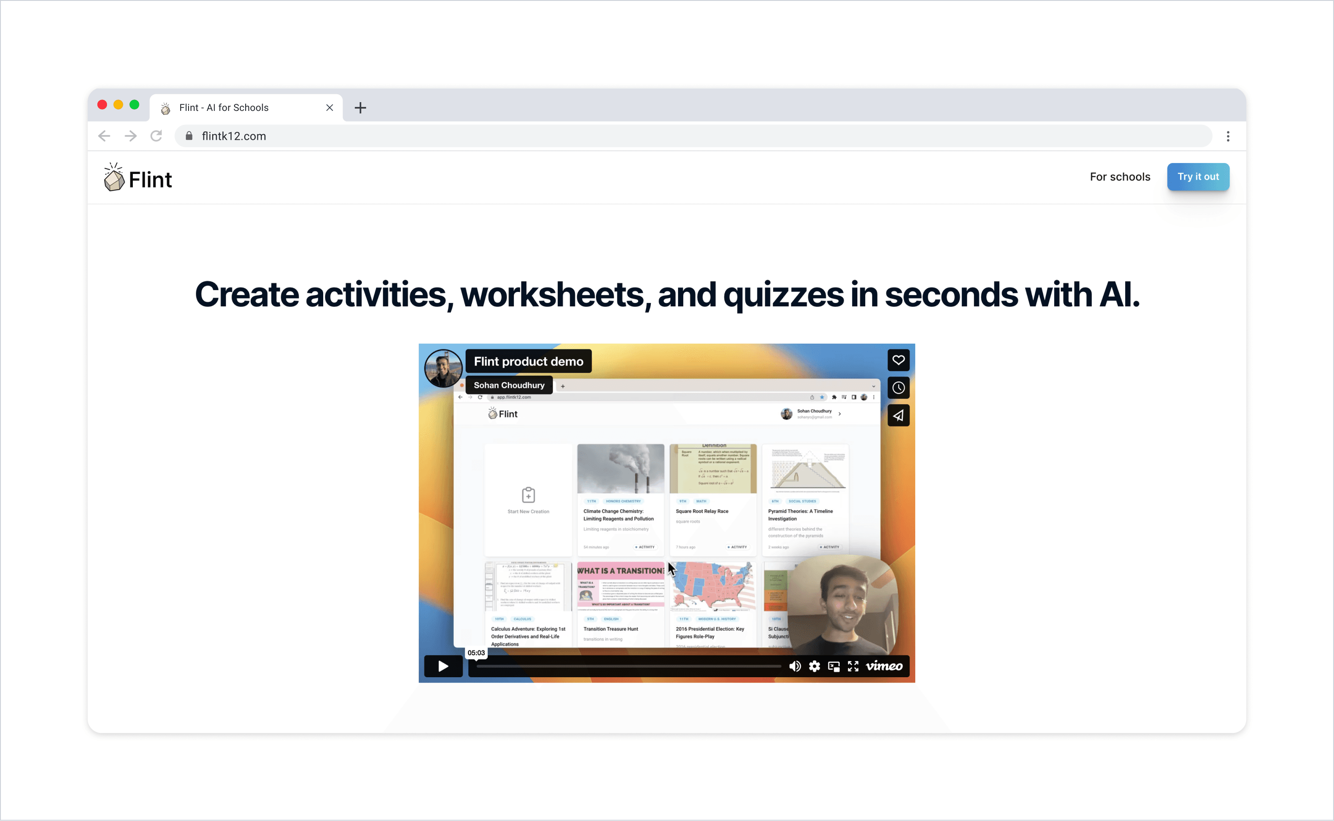1334x821 pixels.
Task: Click the Vimeo logo in player
Action: [x=884, y=666]
